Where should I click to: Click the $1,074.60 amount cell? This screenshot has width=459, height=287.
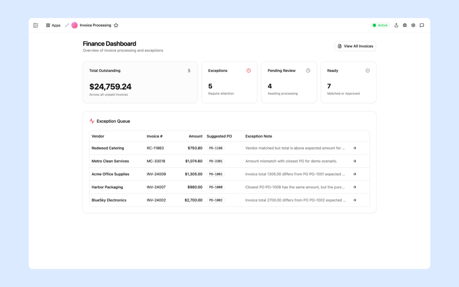click(194, 161)
